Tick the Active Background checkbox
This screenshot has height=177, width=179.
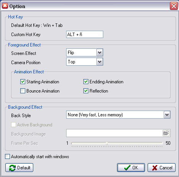pyautogui.click(x=13, y=125)
